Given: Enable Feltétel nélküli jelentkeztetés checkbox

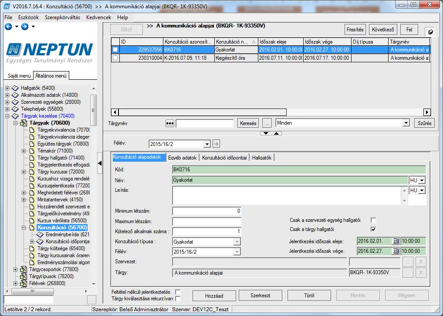Looking at the screenshot, I should click(x=178, y=292).
